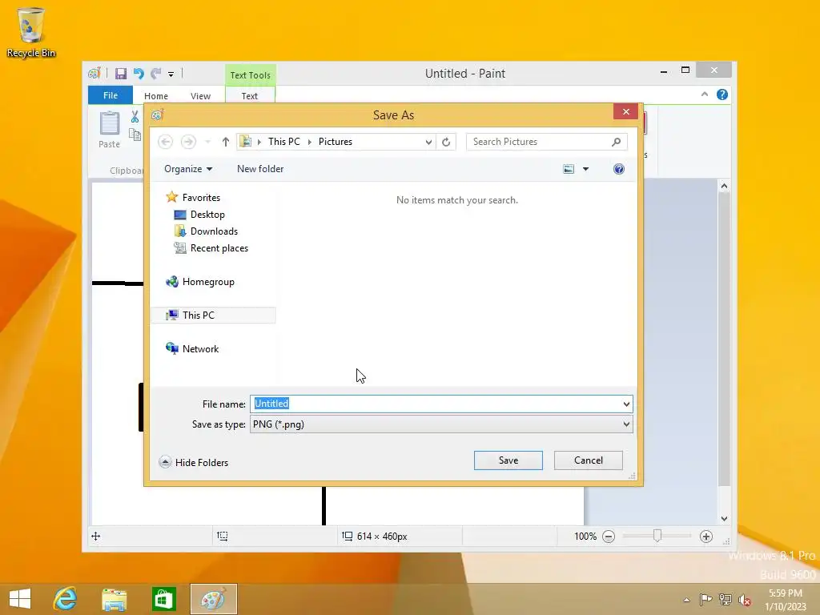Screen dimensions: 820x615
Task: Open the Customize Quick Access Toolbar dropdown
Action: point(171,74)
